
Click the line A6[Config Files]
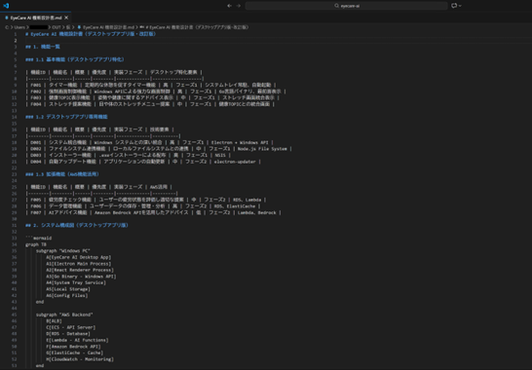(x=67, y=295)
